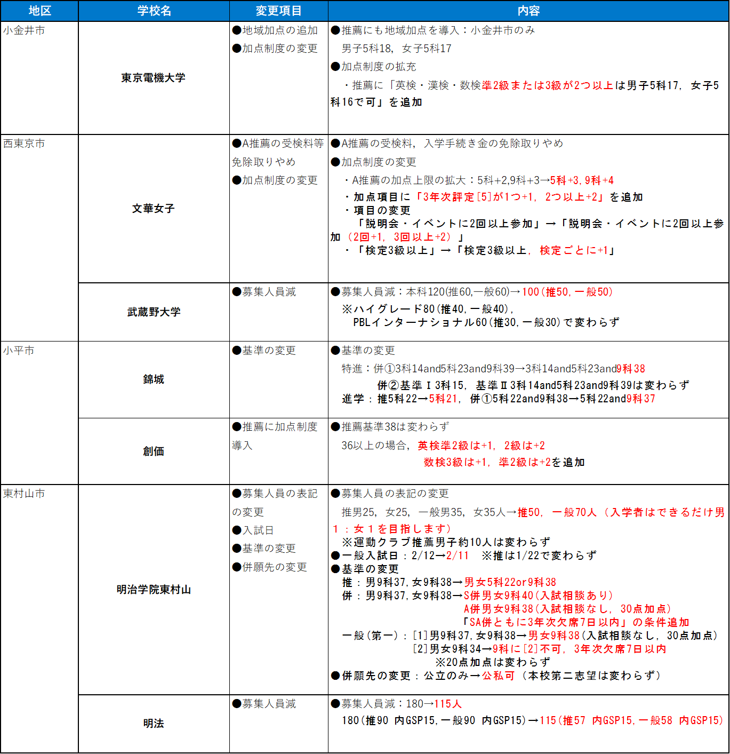This screenshot has width=730, height=754.
Task: Click red text 英検準2級は+1, 2級は+2
Action: click(x=482, y=446)
